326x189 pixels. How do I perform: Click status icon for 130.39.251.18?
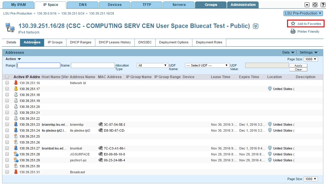point(16,94)
